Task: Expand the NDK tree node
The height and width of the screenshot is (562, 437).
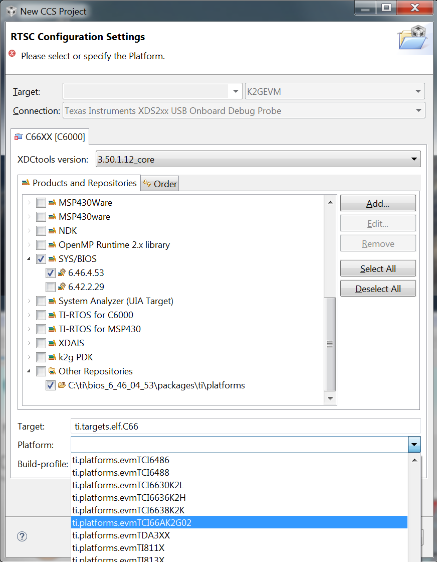Action: click(29, 231)
